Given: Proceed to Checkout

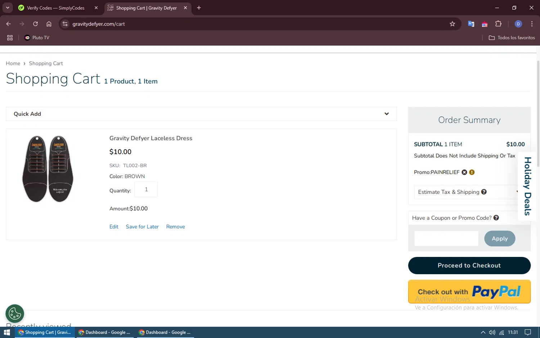Looking at the screenshot, I should click(469, 266).
